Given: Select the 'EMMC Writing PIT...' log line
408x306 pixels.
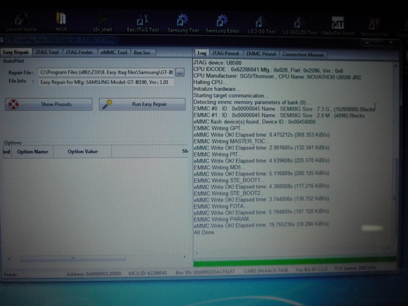Looking at the screenshot, I should (218, 155).
